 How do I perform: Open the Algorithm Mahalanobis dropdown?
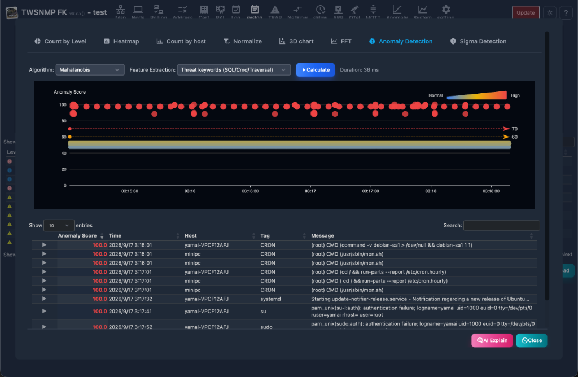click(x=90, y=69)
